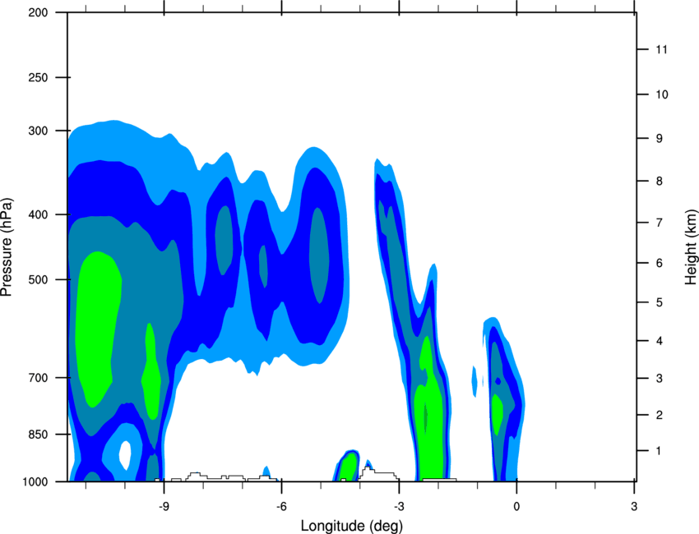
Task: Click the -3 longitude tick label
Action: [x=399, y=506]
